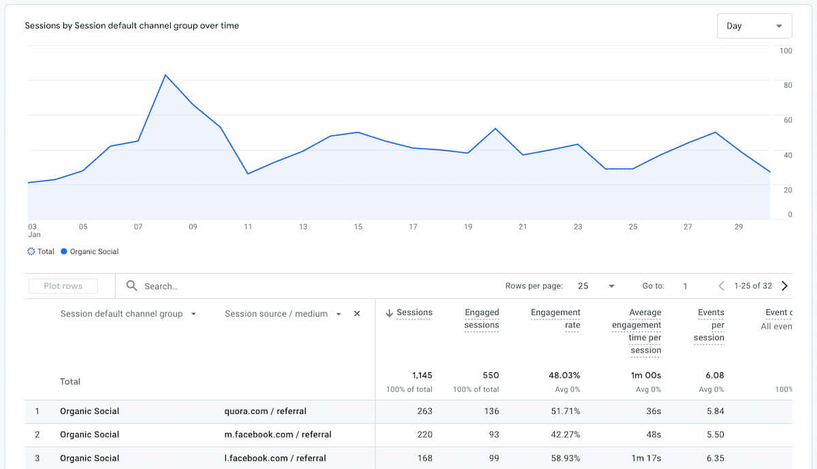The image size is (817, 469).
Task: Sort the table by Engaged sessions
Action: click(x=481, y=319)
